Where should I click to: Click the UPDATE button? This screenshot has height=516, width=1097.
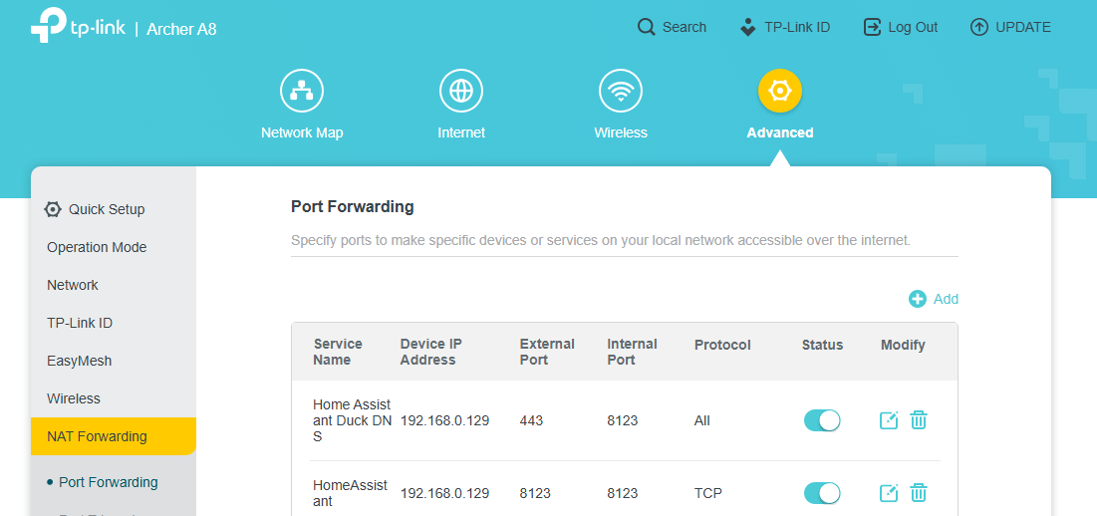1010,27
